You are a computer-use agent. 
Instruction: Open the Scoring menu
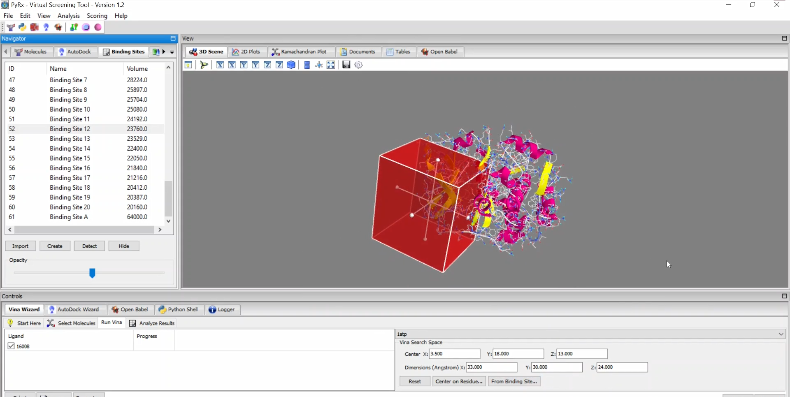point(97,16)
